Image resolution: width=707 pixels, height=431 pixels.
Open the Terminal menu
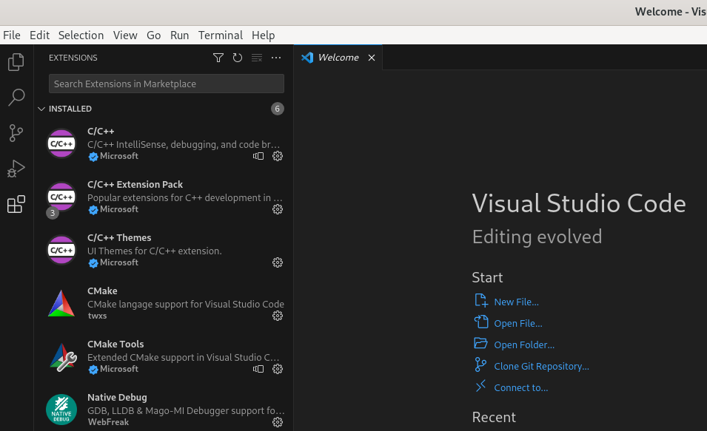click(220, 35)
